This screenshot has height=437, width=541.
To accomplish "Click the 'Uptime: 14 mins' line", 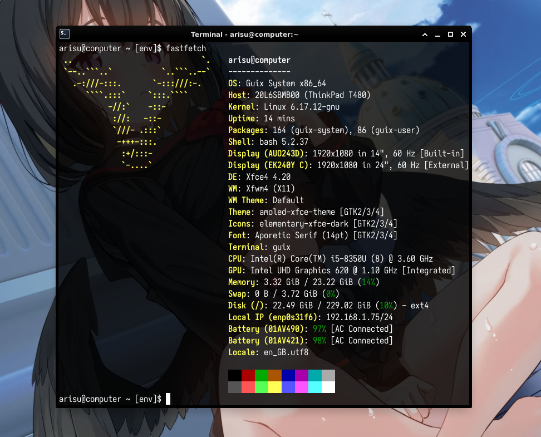I will pos(262,119).
